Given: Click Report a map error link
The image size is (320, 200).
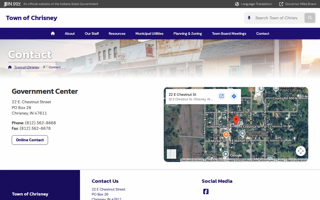Looking at the screenshot, I should point(297,160).
